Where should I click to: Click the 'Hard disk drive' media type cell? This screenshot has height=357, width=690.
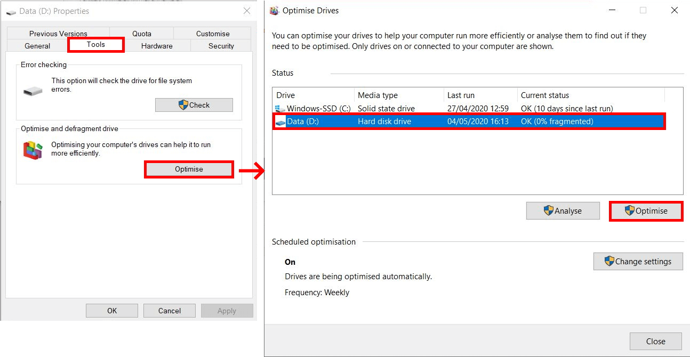(384, 121)
